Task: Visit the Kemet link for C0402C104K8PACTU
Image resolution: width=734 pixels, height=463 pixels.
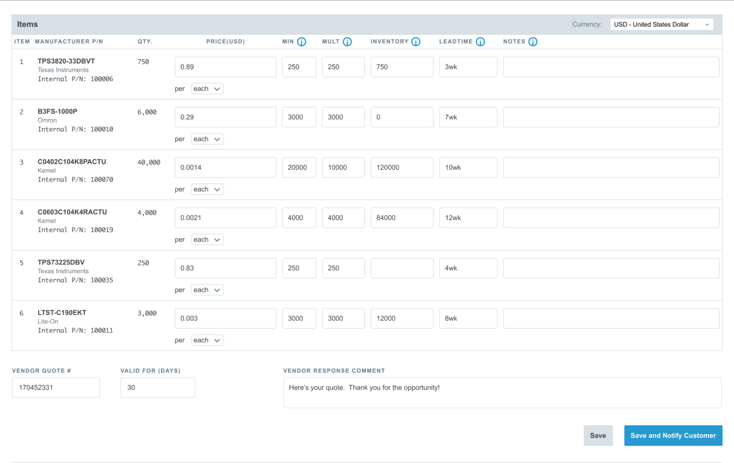Action: [x=46, y=170]
